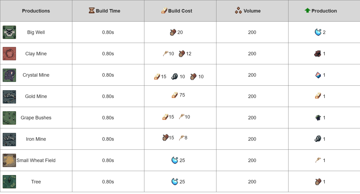Click the clay icon in Clay Mine production
Image resolution: width=360 pixels, height=194 pixels.
[318, 54]
